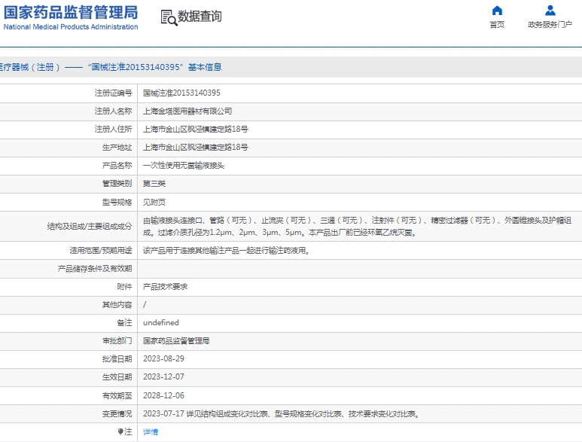Select the 其他内容 label
Screen dimensions: 582x442
[x=117, y=305]
